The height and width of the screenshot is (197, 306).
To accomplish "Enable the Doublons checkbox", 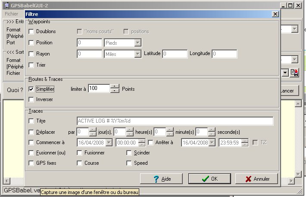I will tap(31, 31).
